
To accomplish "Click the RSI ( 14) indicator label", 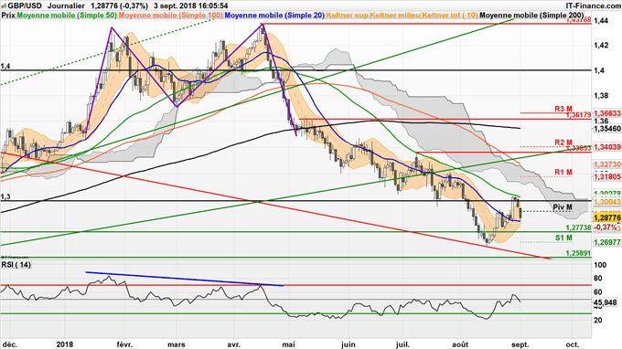I will point(16,264).
